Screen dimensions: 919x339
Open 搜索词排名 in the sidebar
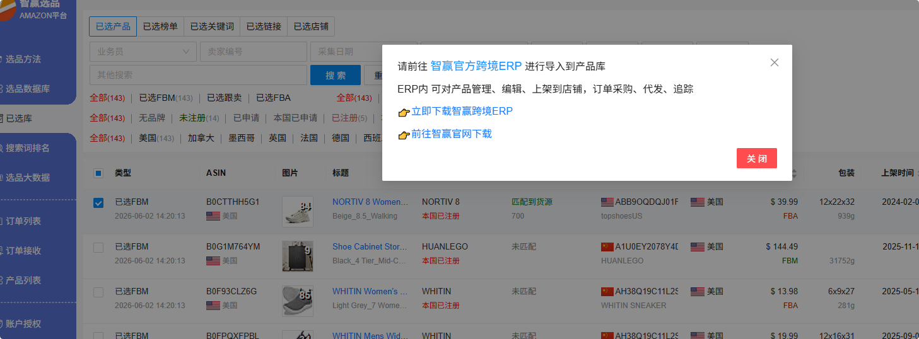(28, 148)
